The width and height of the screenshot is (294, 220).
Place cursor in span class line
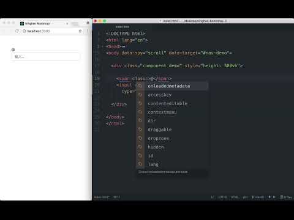[x=144, y=79]
